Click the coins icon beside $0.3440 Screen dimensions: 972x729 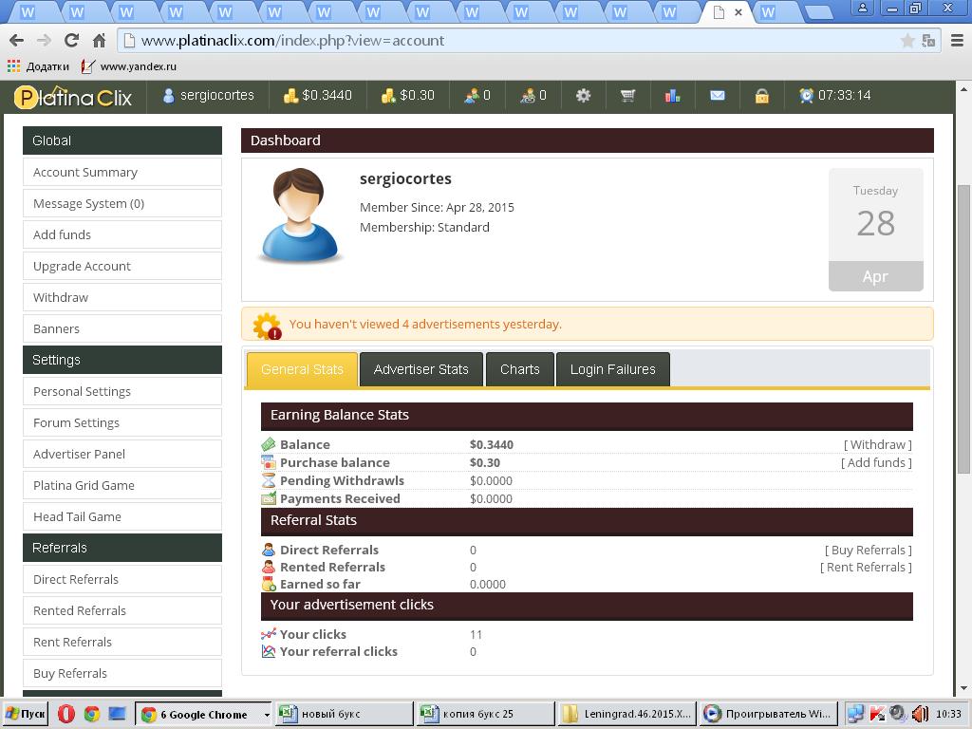290,96
